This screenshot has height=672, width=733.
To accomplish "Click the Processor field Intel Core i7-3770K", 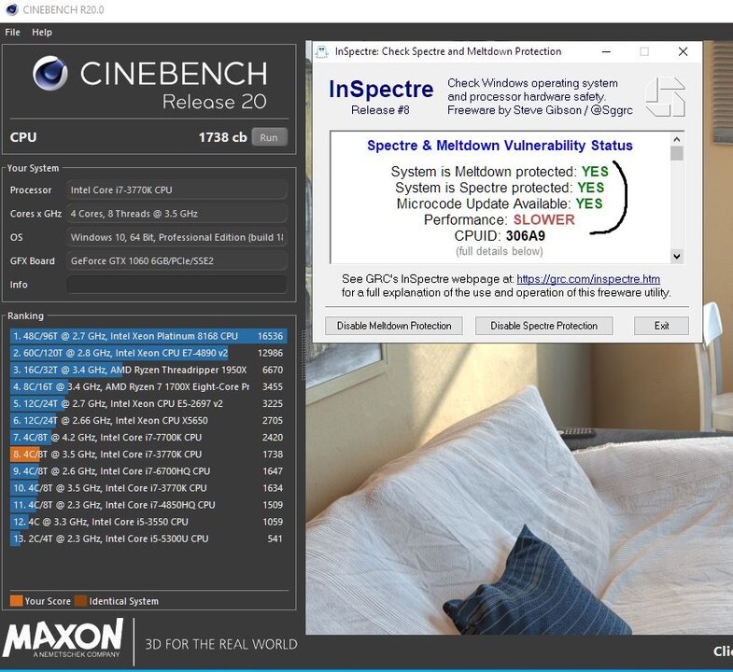I will (x=176, y=190).
